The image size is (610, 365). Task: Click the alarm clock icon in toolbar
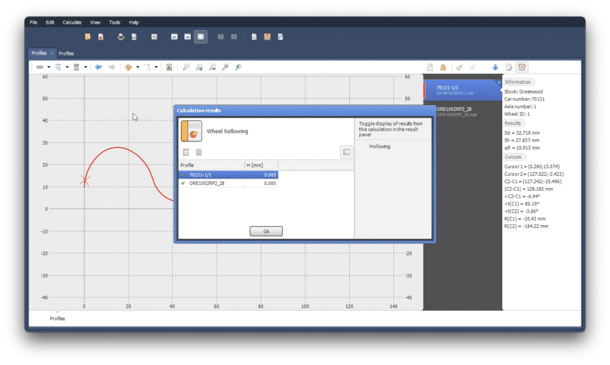pos(522,67)
